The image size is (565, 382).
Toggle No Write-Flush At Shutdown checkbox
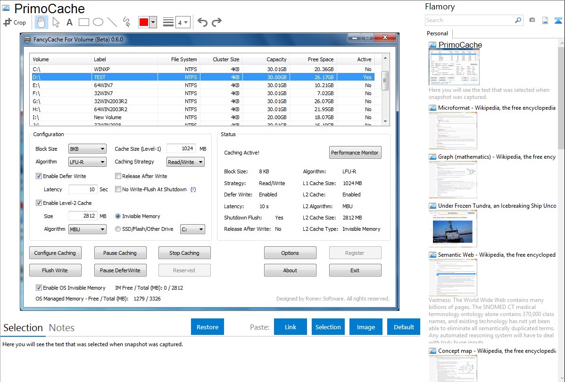coord(118,189)
